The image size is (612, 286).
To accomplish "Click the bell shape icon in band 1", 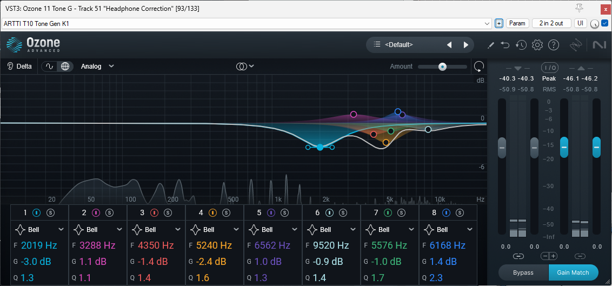I will [x=21, y=229].
